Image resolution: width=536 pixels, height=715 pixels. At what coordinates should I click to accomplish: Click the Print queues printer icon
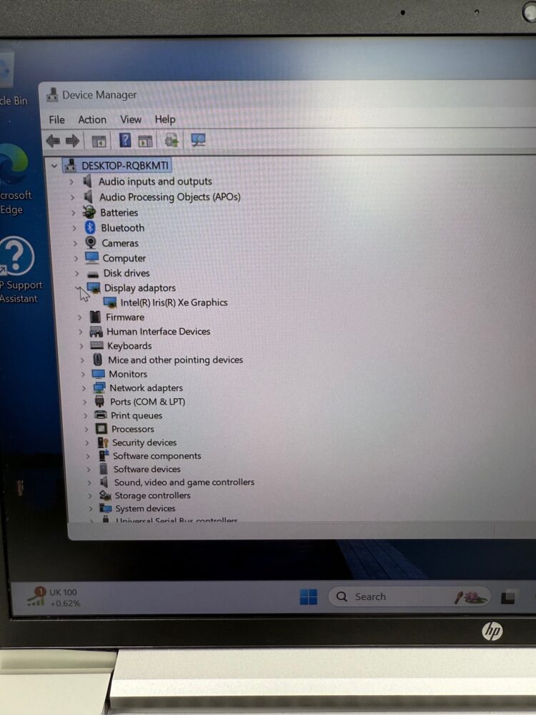pos(100,415)
